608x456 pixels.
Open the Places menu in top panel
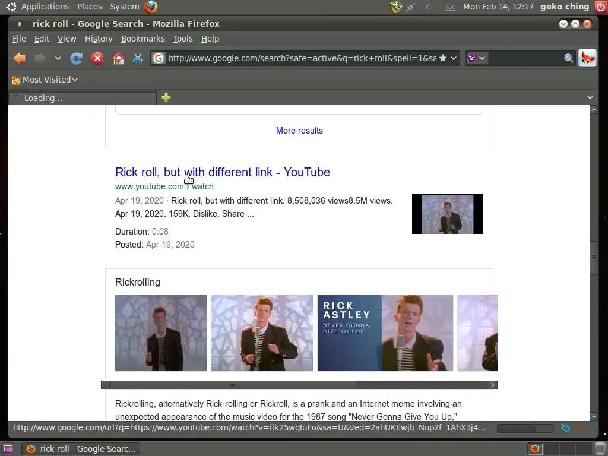pos(90,7)
